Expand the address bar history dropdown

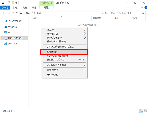click(x=103, y=13)
